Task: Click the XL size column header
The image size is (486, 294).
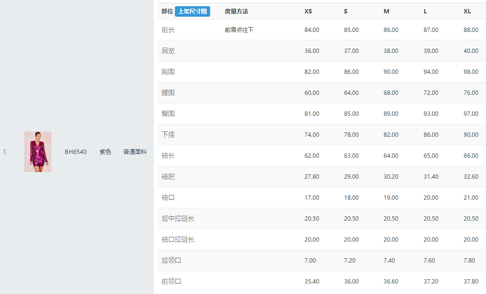Action: pyautogui.click(x=467, y=11)
